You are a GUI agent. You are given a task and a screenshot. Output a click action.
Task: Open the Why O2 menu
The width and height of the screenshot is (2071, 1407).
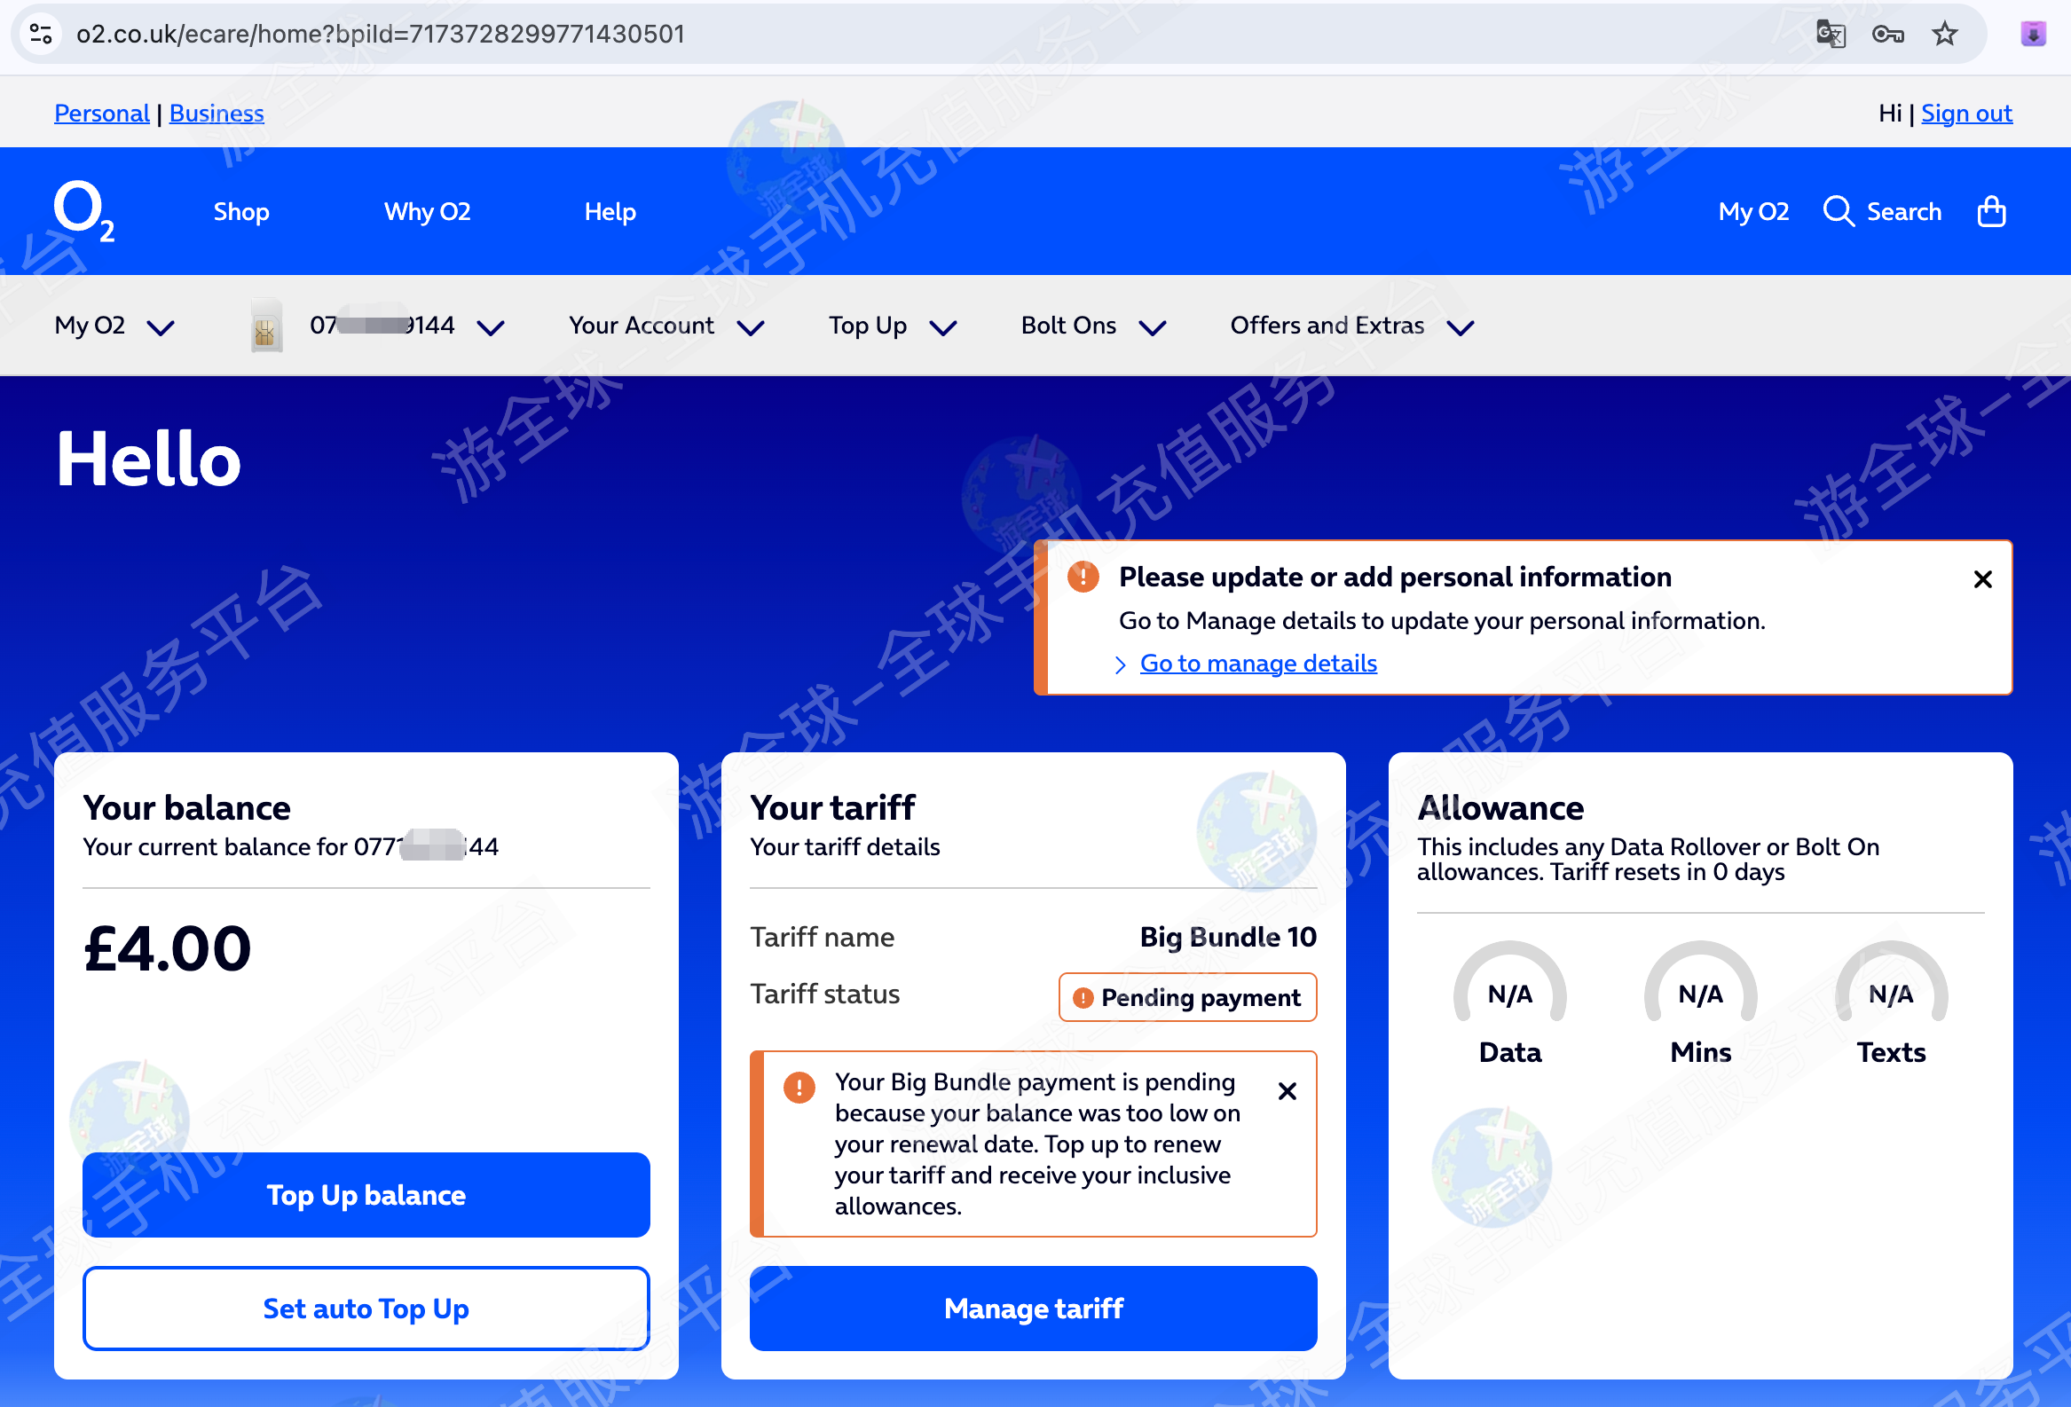point(427,211)
